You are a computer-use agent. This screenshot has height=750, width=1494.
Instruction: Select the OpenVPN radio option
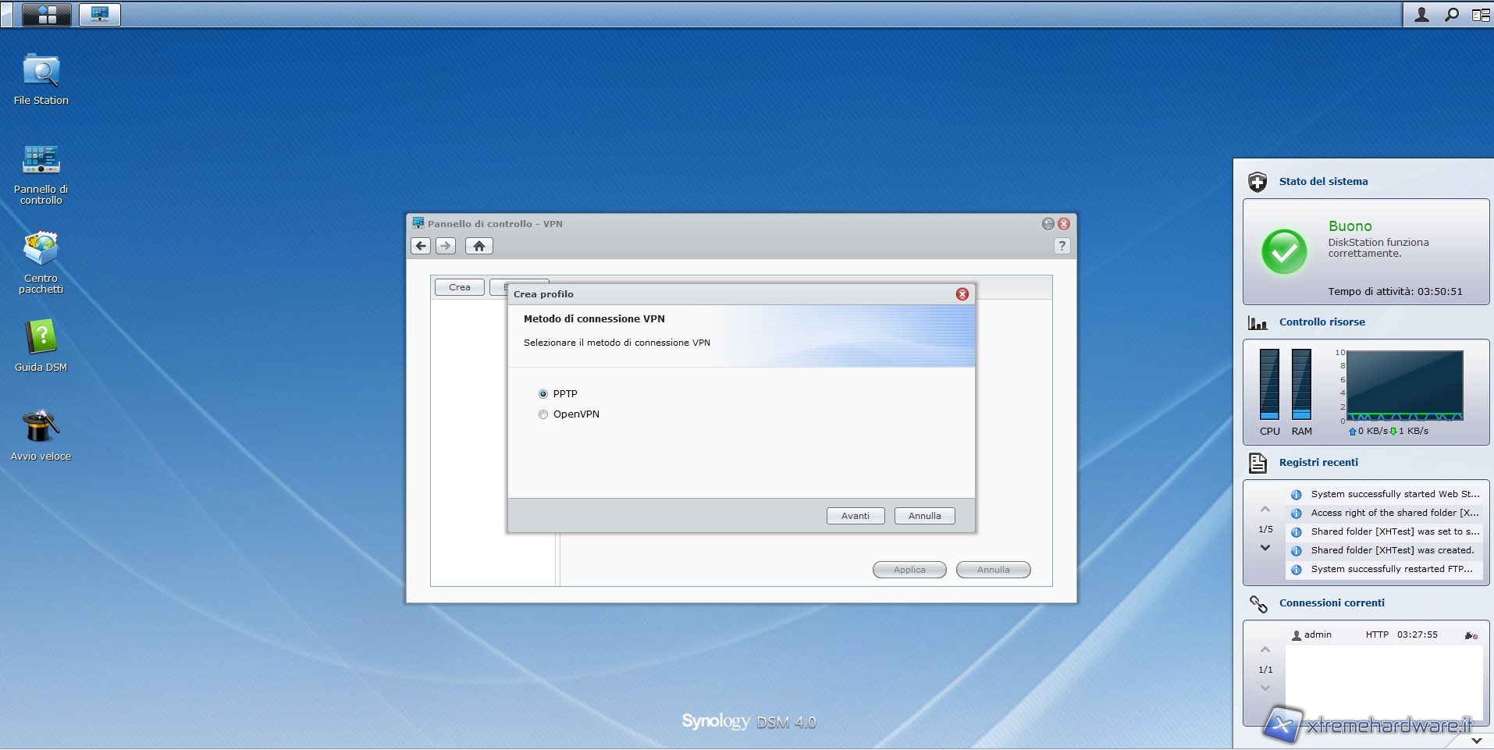tap(543, 414)
